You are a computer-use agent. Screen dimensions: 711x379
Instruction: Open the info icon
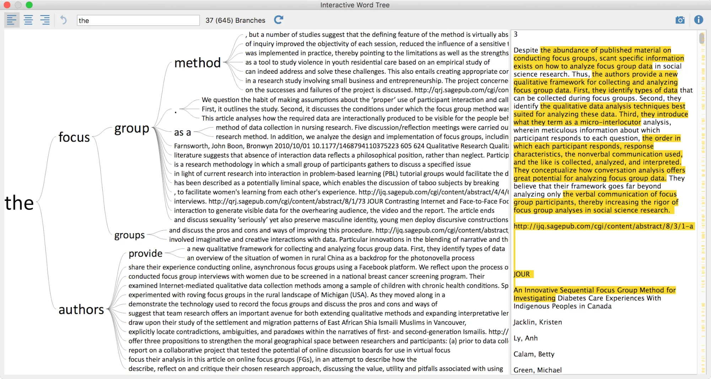699,20
